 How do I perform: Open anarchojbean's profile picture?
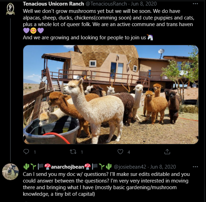(10, 172)
